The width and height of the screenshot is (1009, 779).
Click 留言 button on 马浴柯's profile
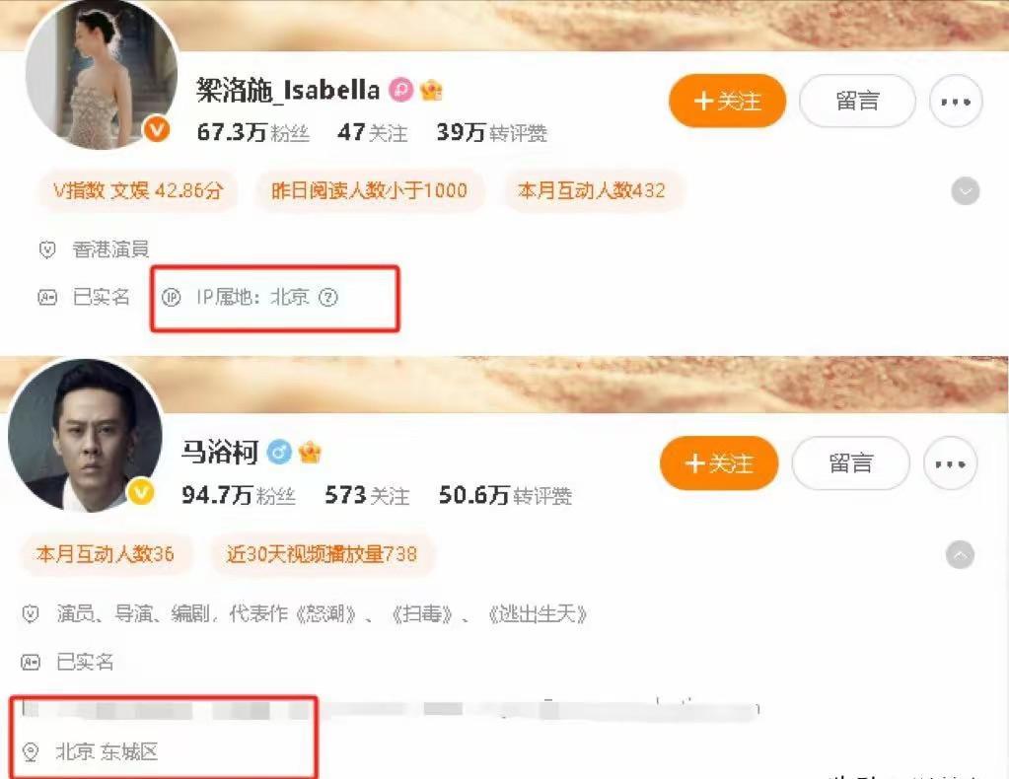click(x=851, y=463)
